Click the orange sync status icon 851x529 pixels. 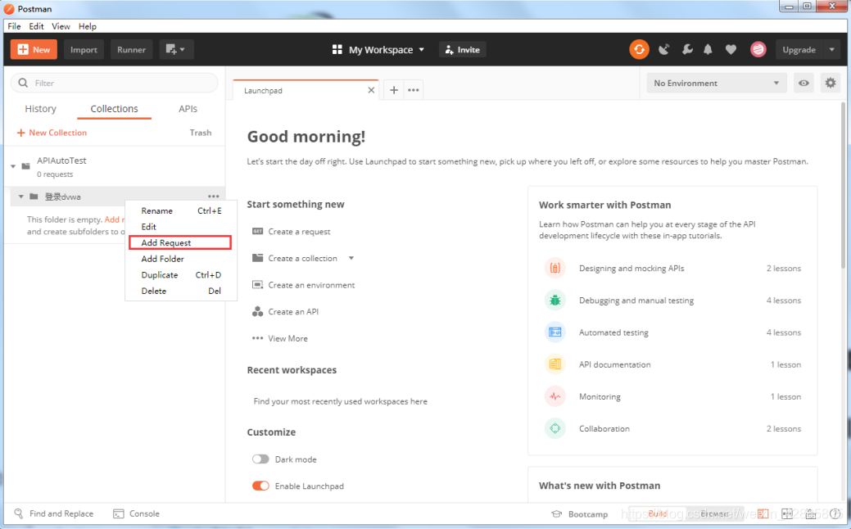click(639, 49)
